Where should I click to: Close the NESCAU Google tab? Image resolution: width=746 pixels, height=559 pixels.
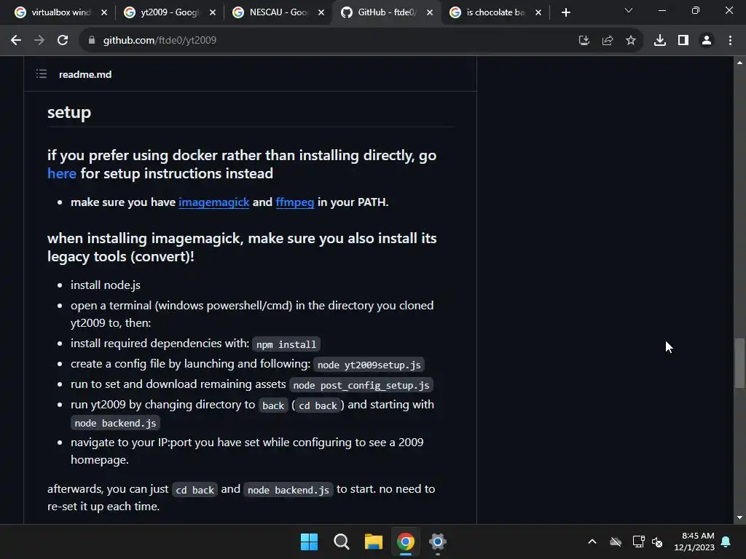(321, 13)
